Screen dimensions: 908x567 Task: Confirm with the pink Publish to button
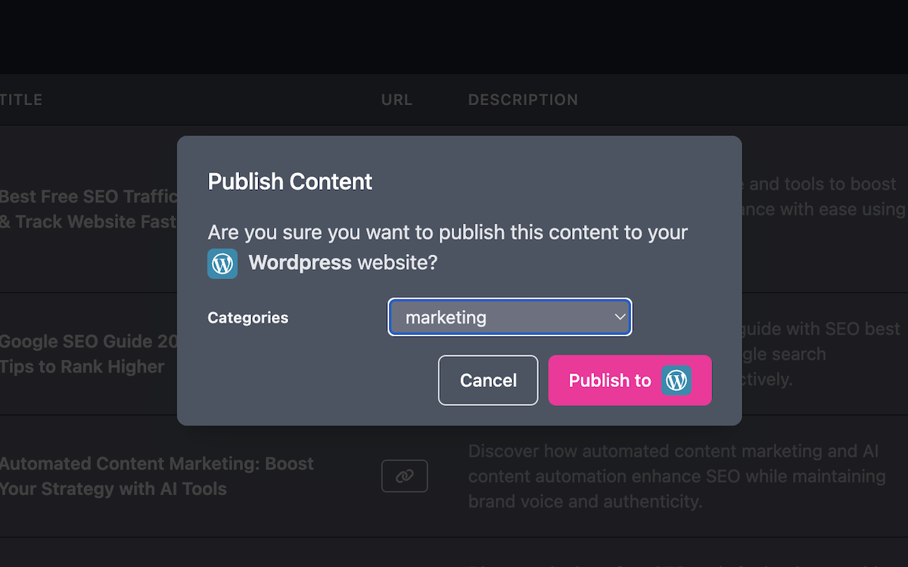coord(630,380)
